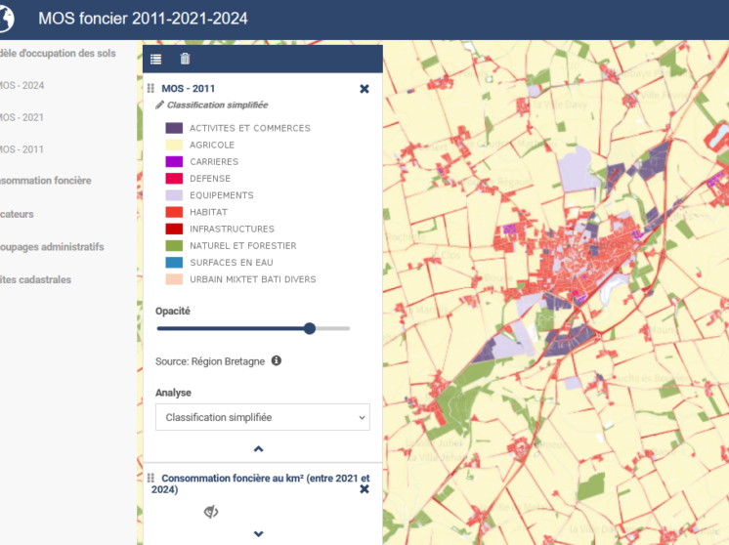Screen dimensions: 729x545
Task: Click drag handle of Consommation foncière layer
Action: pos(151,479)
